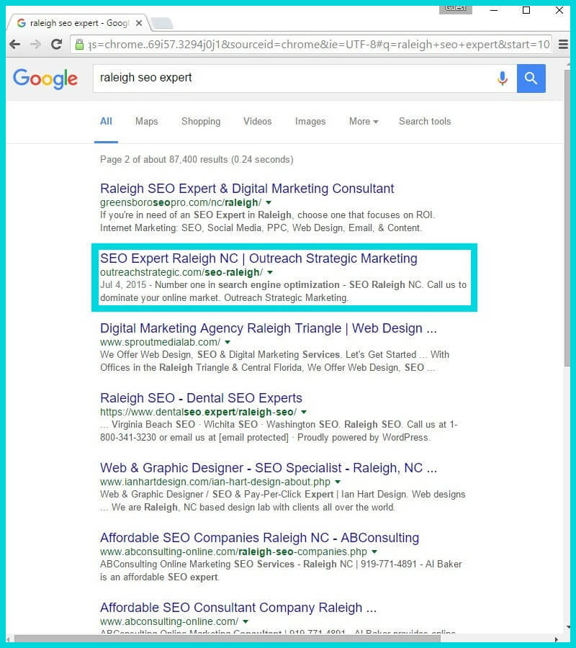Click the horizontal scrollbar thumb
576x648 pixels.
(228, 639)
